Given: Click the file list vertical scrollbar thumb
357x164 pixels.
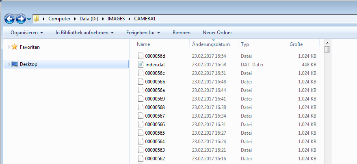Looking at the screenshot, I should (x=327, y=50).
